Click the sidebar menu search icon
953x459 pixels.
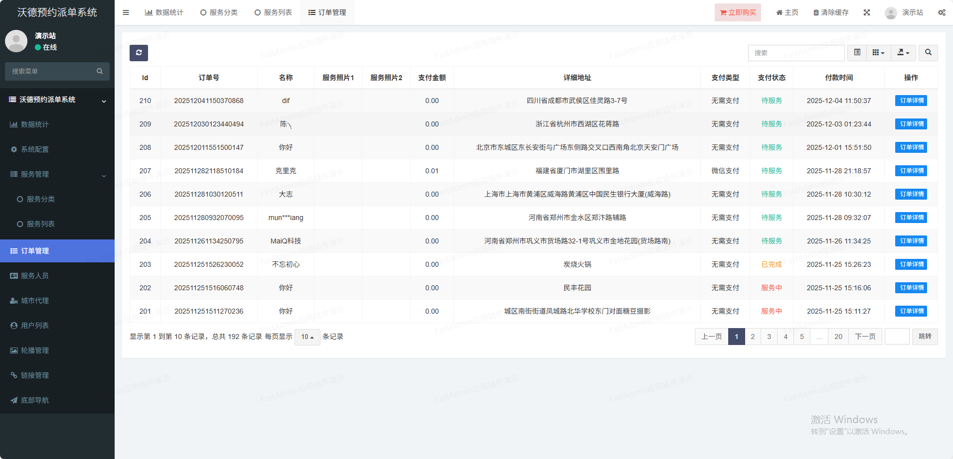[x=100, y=71]
